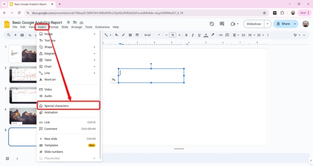Click the font size field
This screenshot has width=313, height=166.
click(x=173, y=35)
